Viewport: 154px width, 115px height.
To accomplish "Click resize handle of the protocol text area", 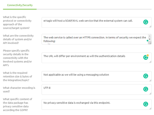I will click(x=150, y=26).
